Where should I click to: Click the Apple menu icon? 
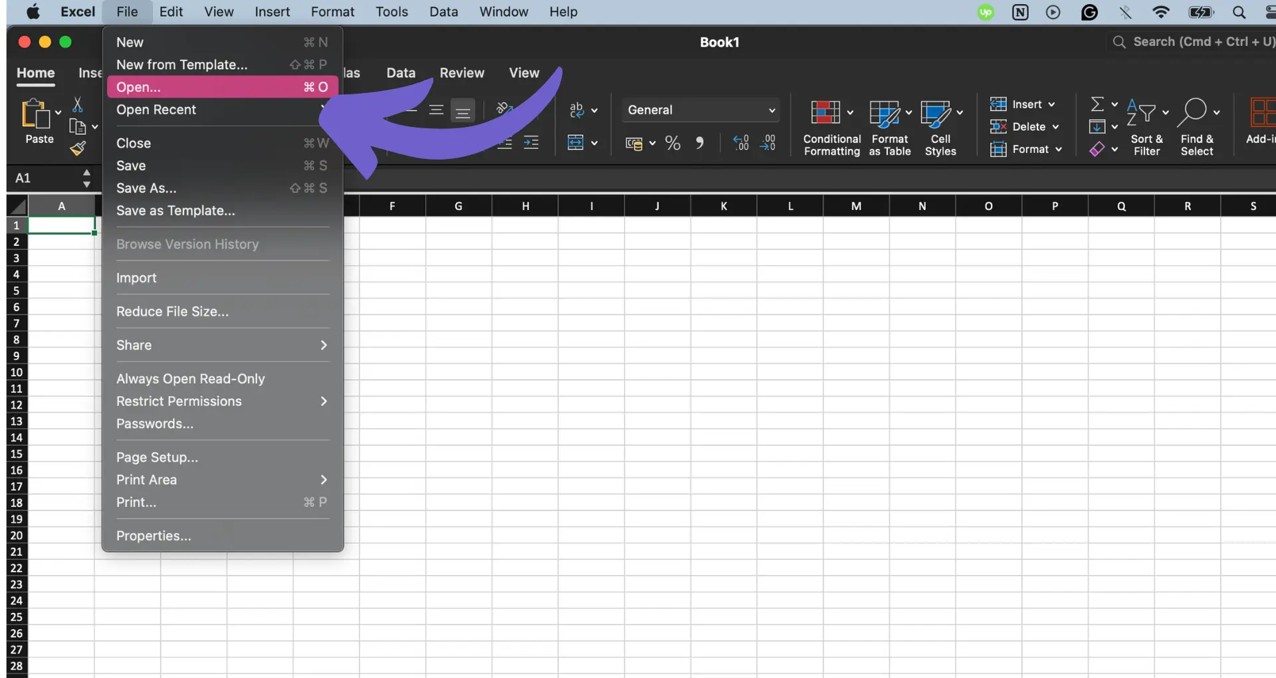[33, 12]
